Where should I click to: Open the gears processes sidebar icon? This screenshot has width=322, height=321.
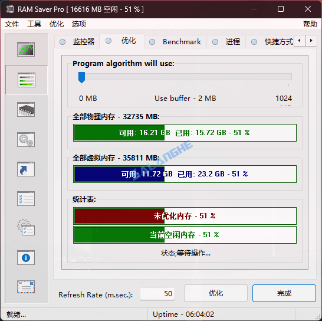pos(26,139)
